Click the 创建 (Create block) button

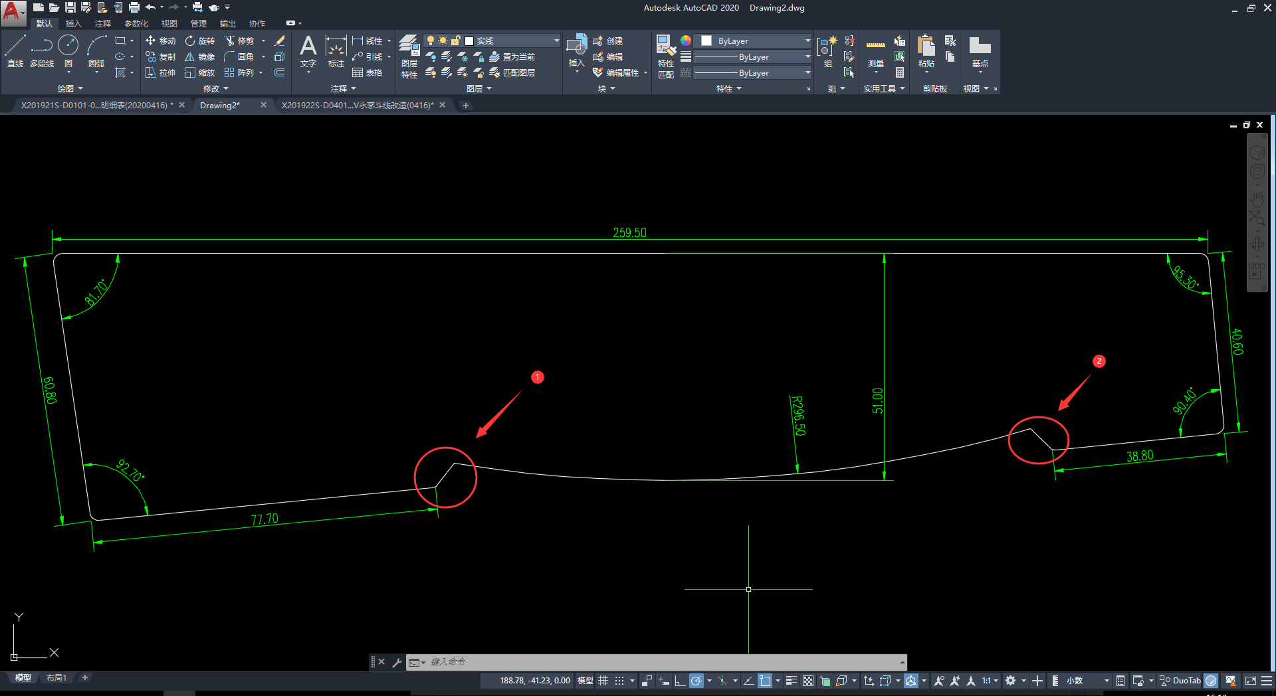(607, 41)
